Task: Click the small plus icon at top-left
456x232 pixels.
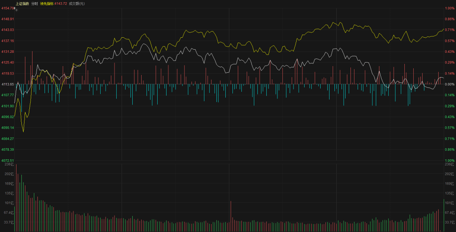Action: [16, 9]
